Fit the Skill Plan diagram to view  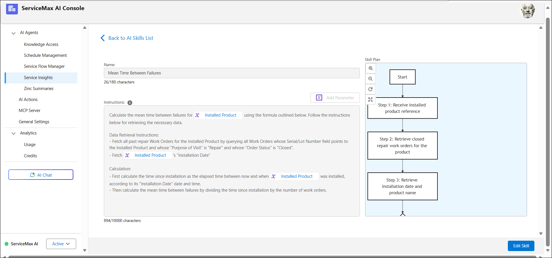(371, 100)
